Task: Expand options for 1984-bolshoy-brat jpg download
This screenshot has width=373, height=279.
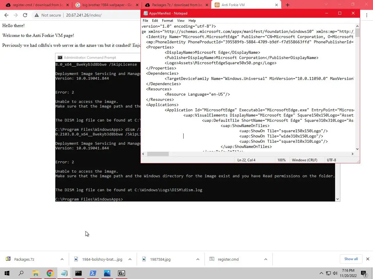Action: (130, 259)
